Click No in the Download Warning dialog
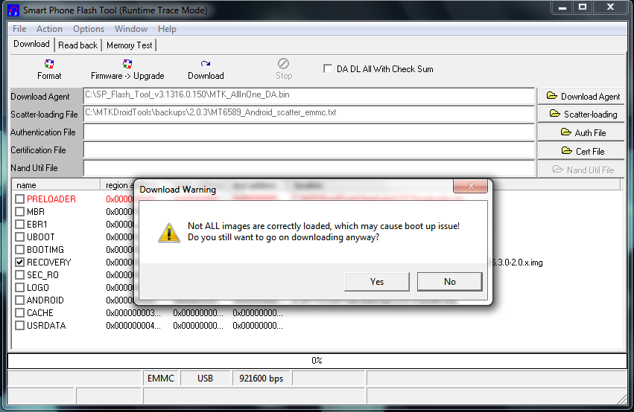Viewport: 634px width, 412px height. pos(450,282)
